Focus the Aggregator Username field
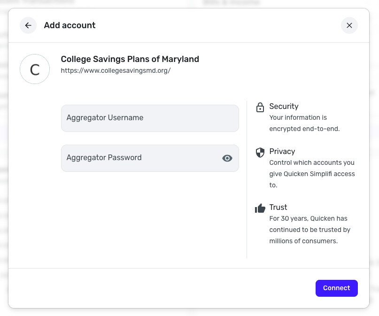379x316 pixels. 150,118
